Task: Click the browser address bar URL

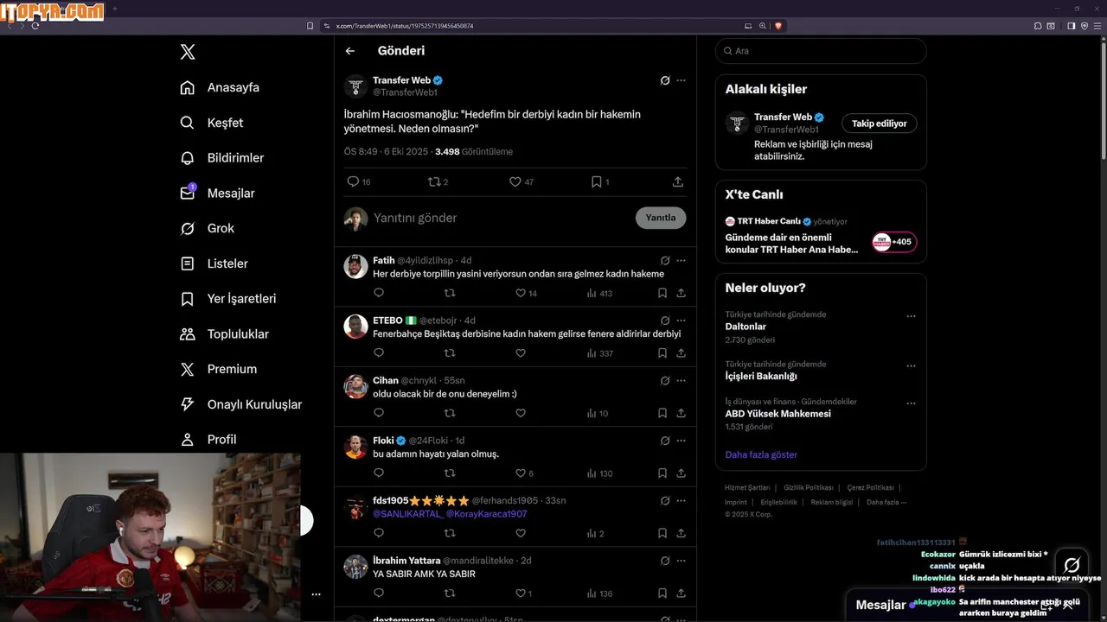Action: [x=405, y=26]
